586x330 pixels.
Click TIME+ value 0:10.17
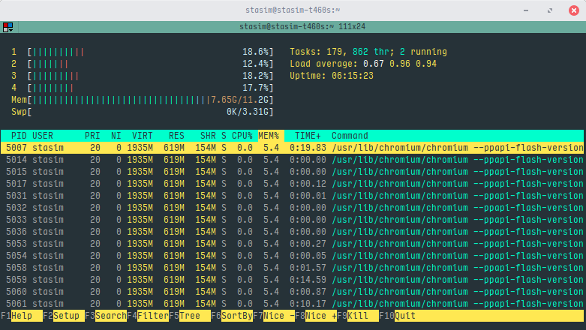click(x=308, y=304)
